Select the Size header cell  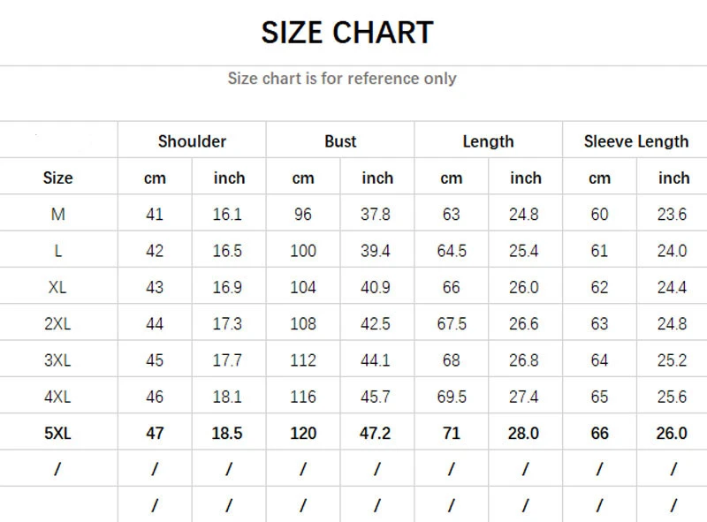click(x=57, y=178)
